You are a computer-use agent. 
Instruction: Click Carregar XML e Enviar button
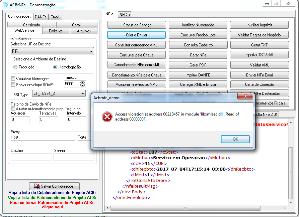[198, 84]
